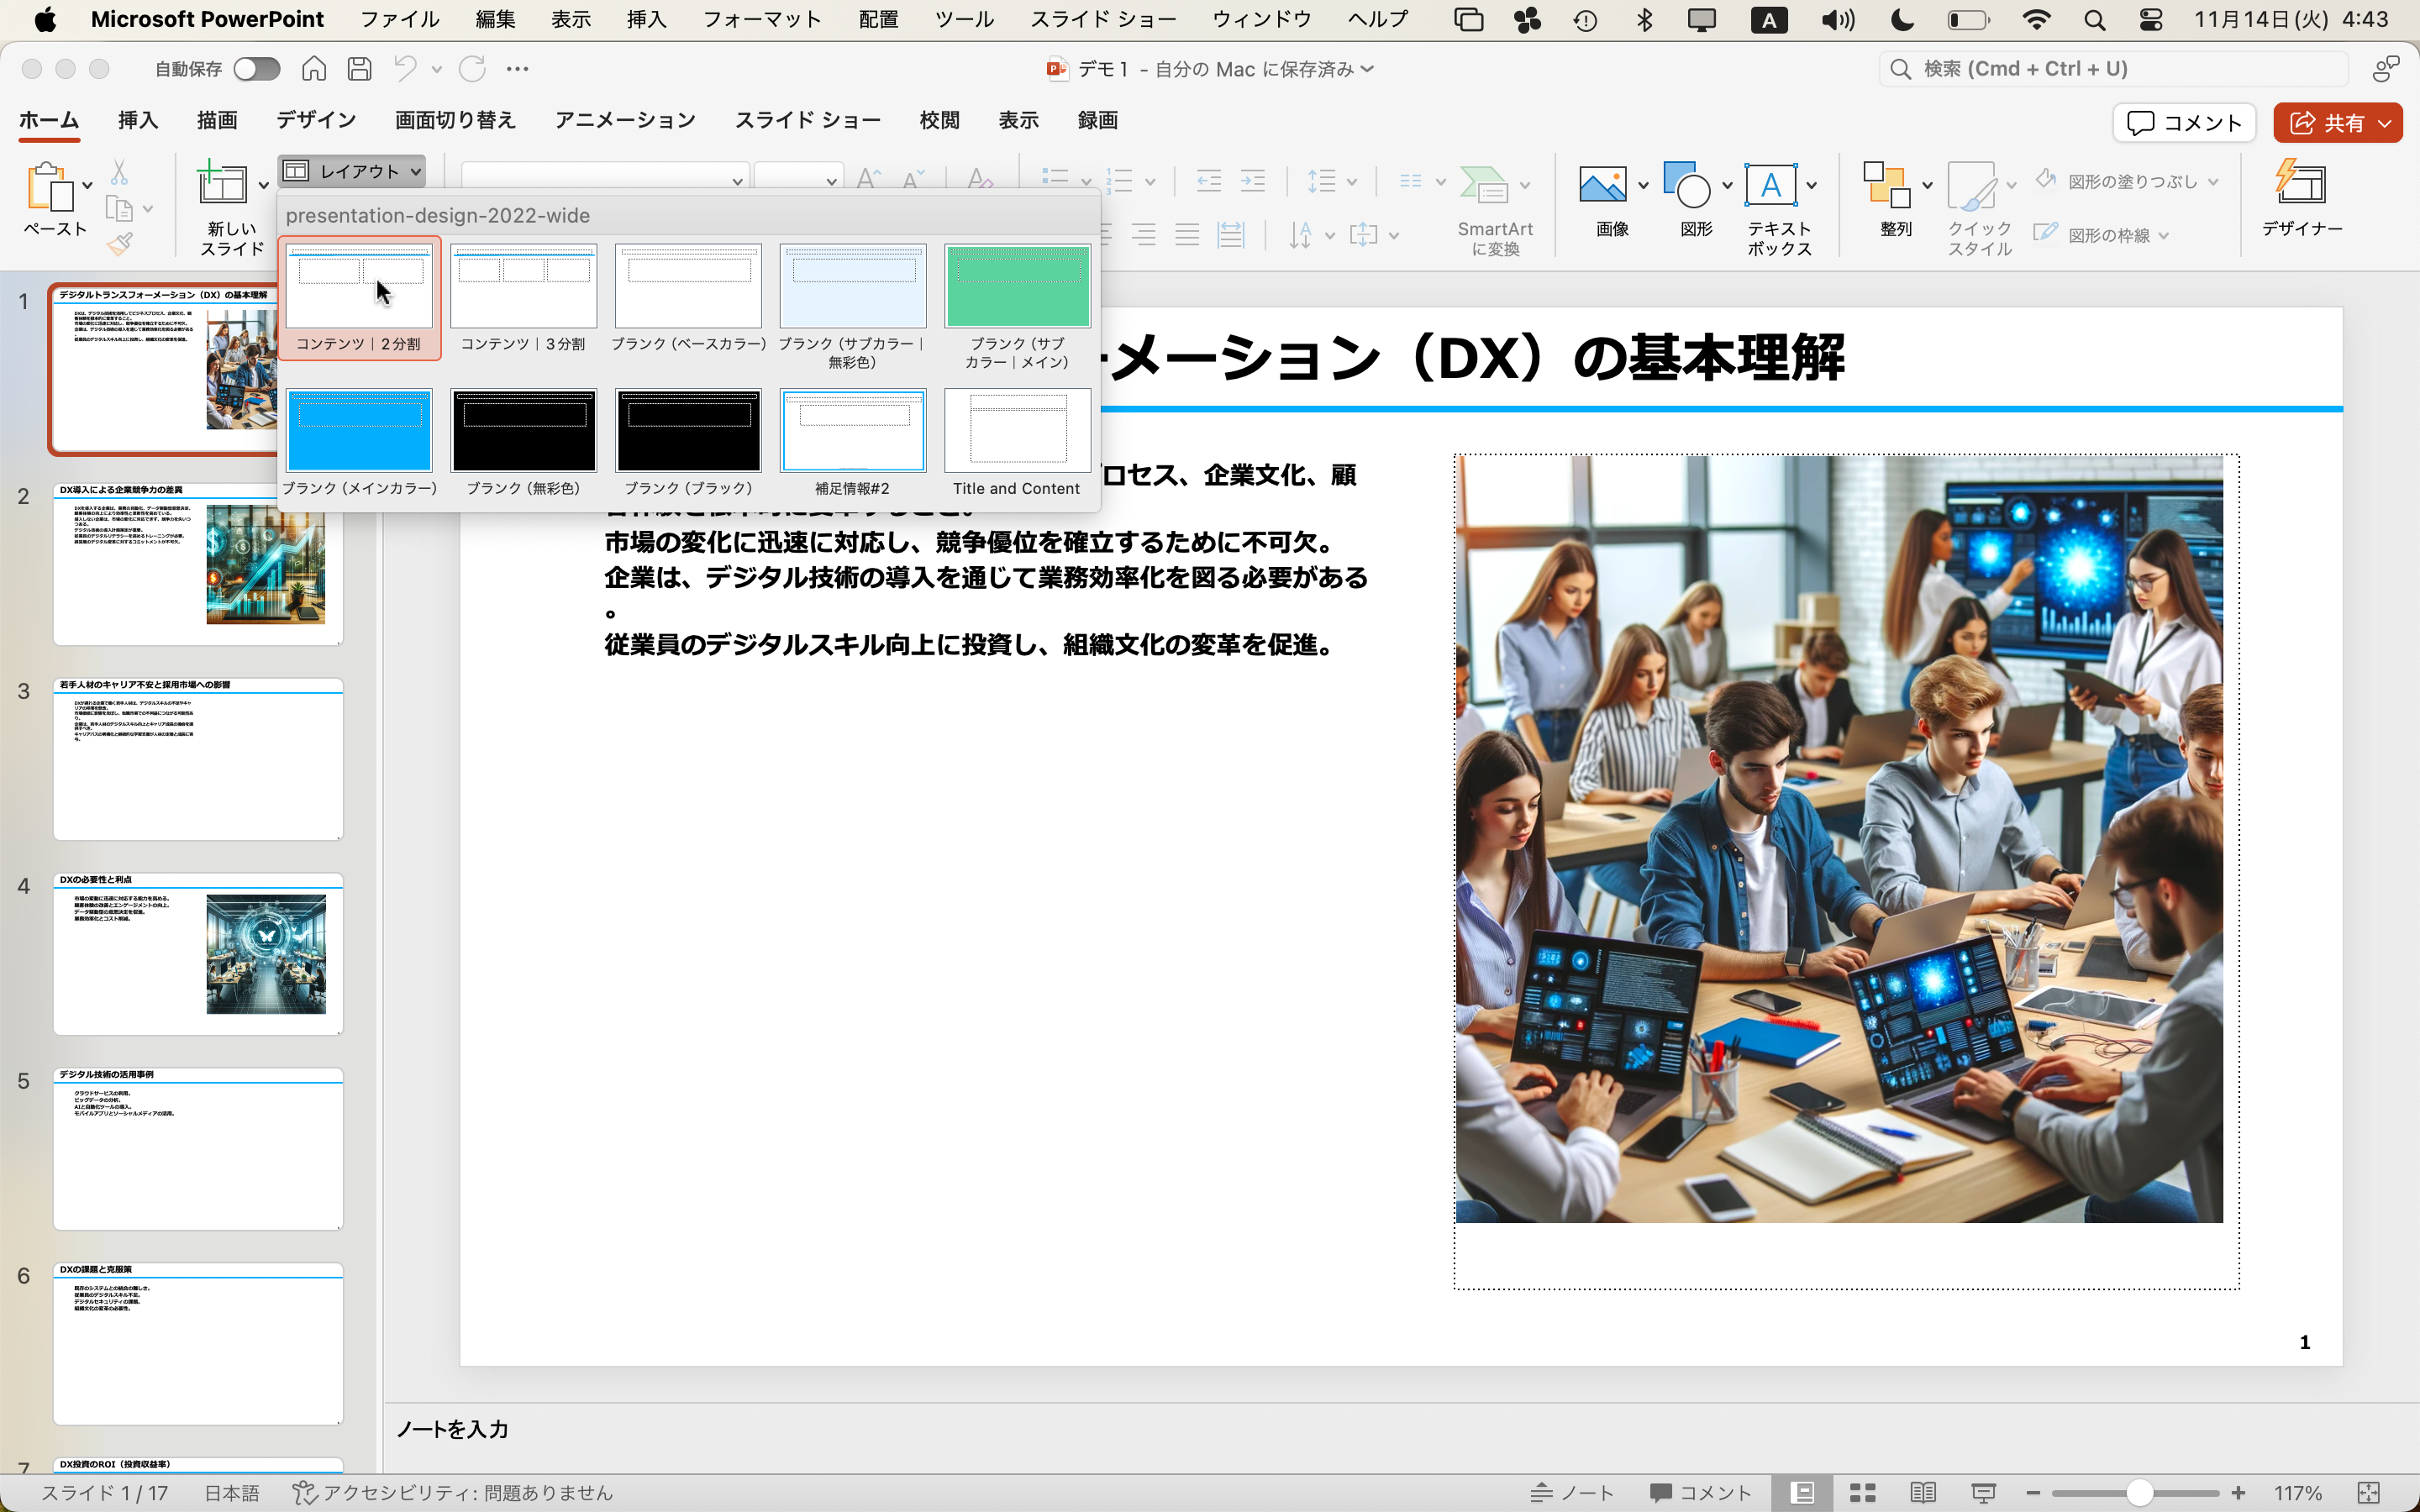This screenshot has height=1512, width=2420.
Task: Click the Comments button
Action: [2184, 122]
